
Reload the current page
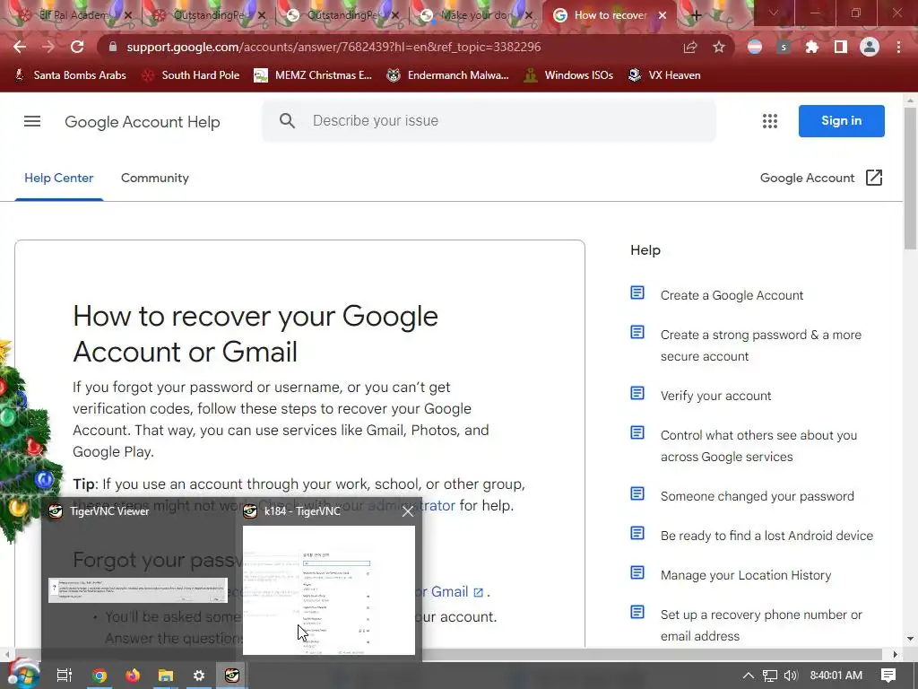tap(77, 47)
